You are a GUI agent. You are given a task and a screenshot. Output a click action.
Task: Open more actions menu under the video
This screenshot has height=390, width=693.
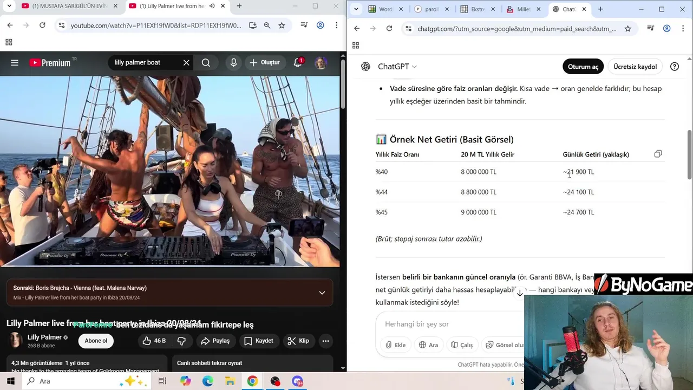point(325,341)
